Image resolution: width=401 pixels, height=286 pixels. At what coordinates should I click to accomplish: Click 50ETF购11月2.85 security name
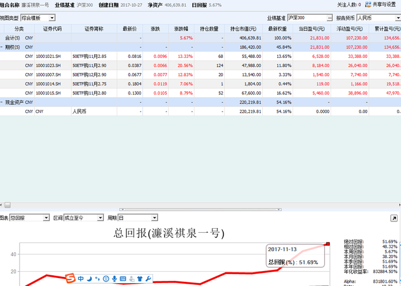tap(89, 56)
